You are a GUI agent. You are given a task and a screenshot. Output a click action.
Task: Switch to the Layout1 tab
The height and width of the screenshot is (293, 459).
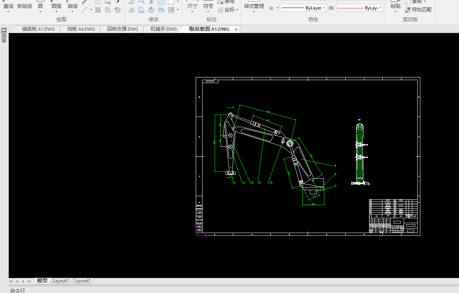(x=61, y=281)
